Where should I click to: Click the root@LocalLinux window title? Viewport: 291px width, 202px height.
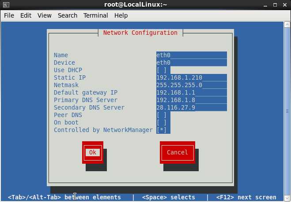pyautogui.click(x=136, y=5)
